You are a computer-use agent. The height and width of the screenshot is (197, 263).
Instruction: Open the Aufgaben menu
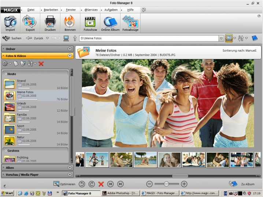111,10
